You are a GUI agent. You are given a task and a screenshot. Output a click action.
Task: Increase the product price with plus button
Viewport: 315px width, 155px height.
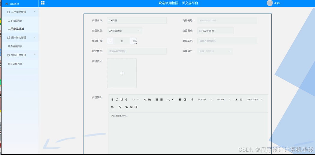point(133,41)
